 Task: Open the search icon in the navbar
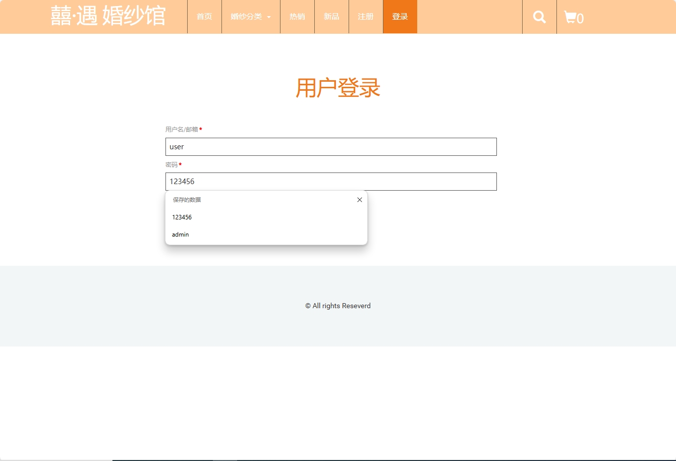pyautogui.click(x=539, y=17)
